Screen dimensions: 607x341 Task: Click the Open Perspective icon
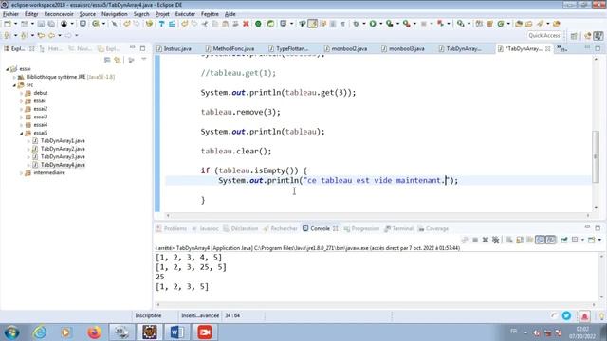coord(574,36)
